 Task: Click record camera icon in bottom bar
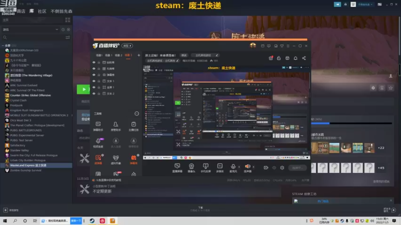[266, 167]
